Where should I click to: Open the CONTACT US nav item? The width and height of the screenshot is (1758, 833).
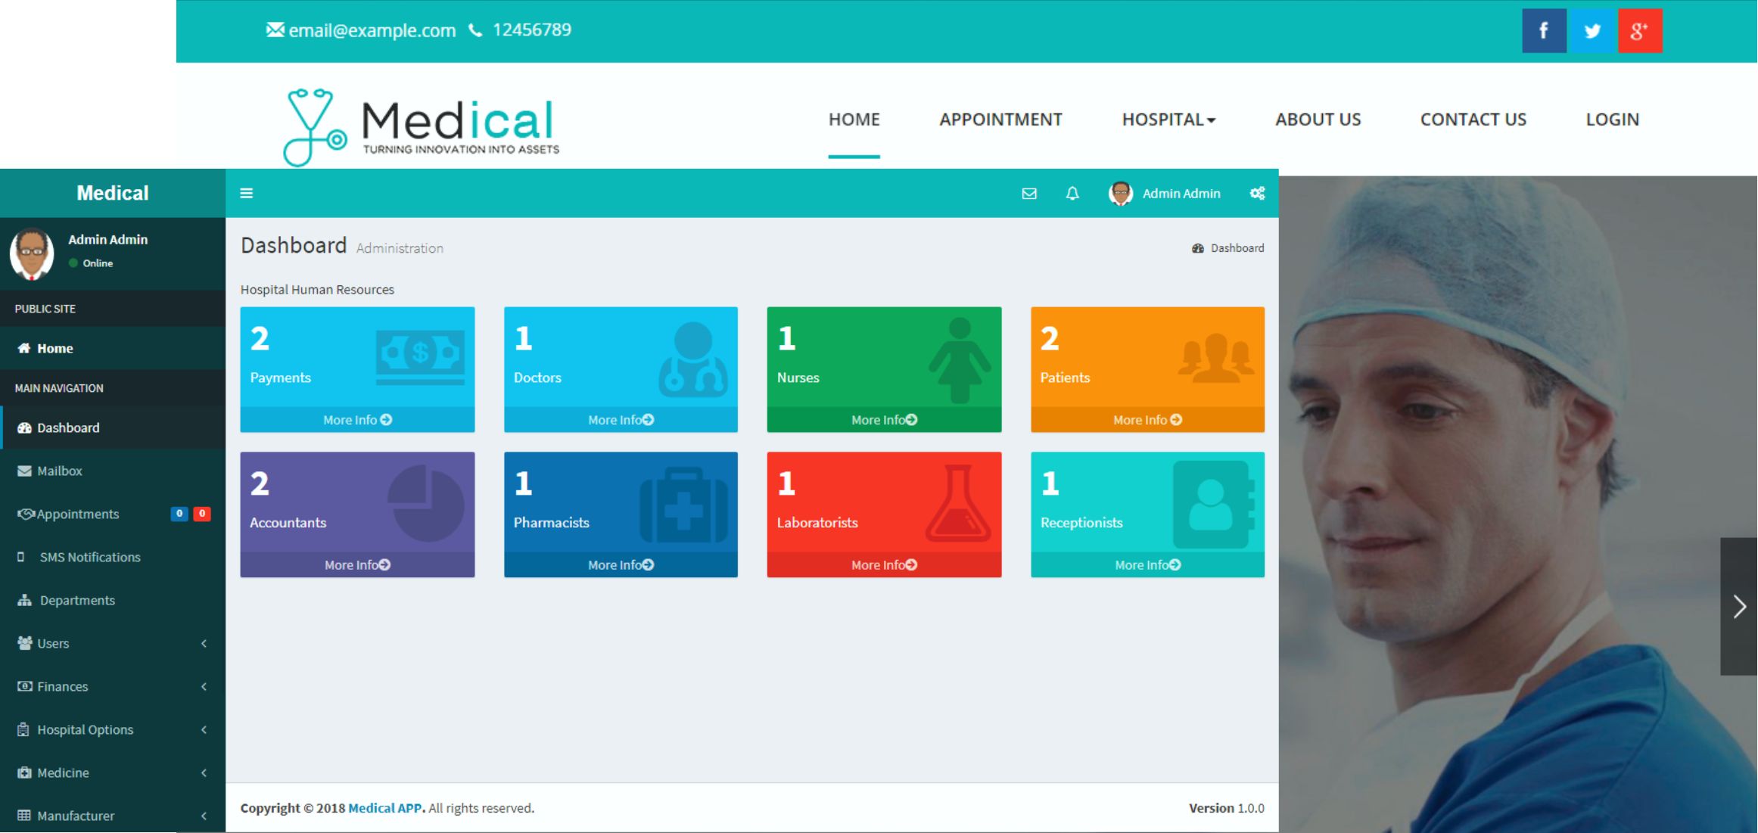pyautogui.click(x=1472, y=120)
